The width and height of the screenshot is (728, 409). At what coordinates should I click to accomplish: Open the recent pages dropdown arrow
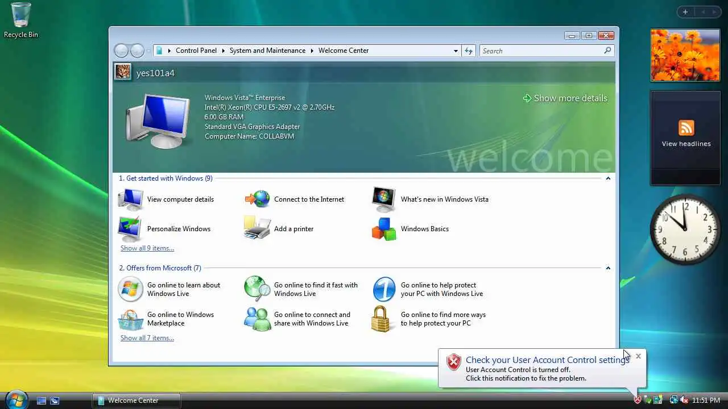click(148, 51)
